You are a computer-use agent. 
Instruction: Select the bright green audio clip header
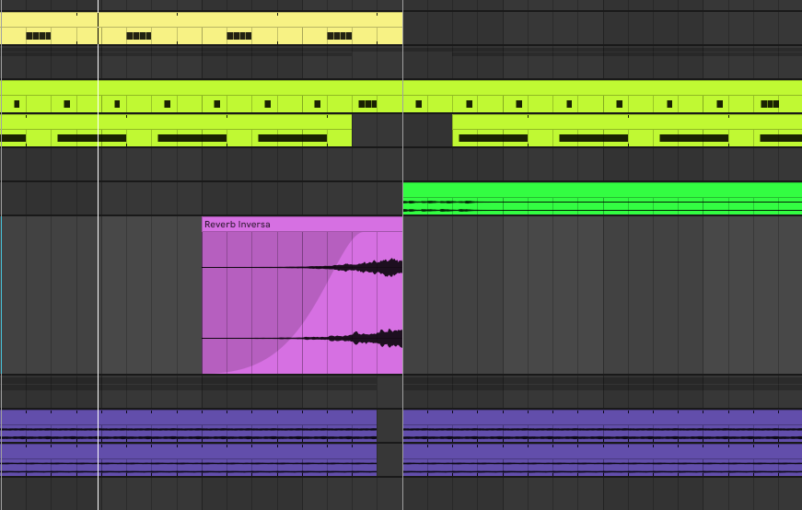(602, 190)
